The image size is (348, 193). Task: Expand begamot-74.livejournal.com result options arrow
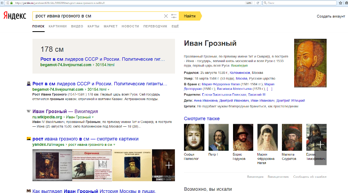(x=108, y=89)
